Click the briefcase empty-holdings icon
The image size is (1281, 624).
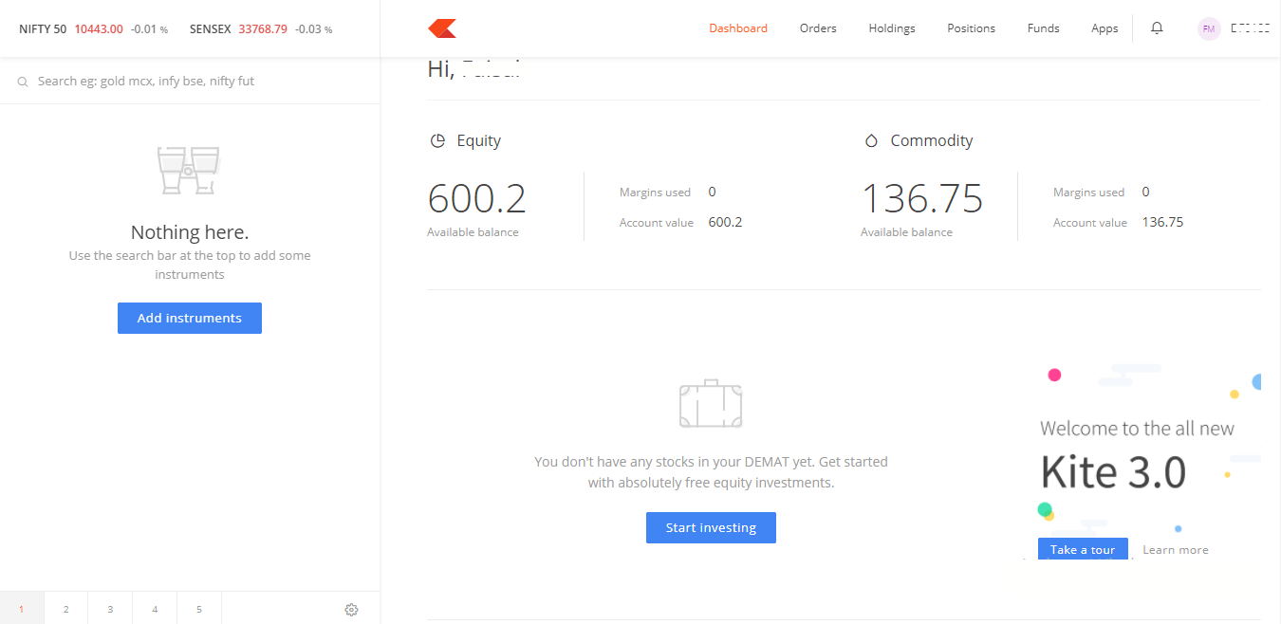click(x=711, y=404)
